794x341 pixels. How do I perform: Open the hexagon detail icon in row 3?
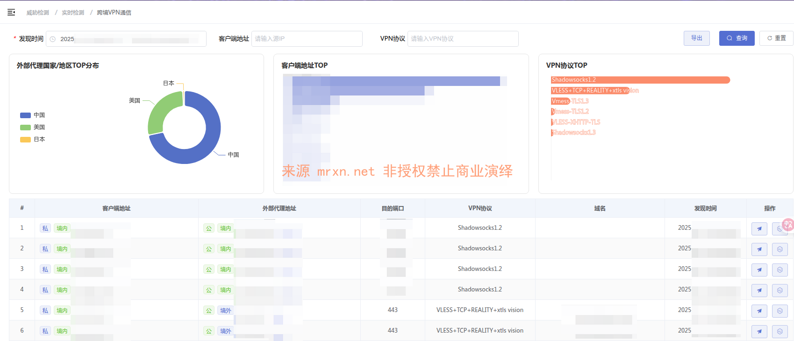coord(780,270)
